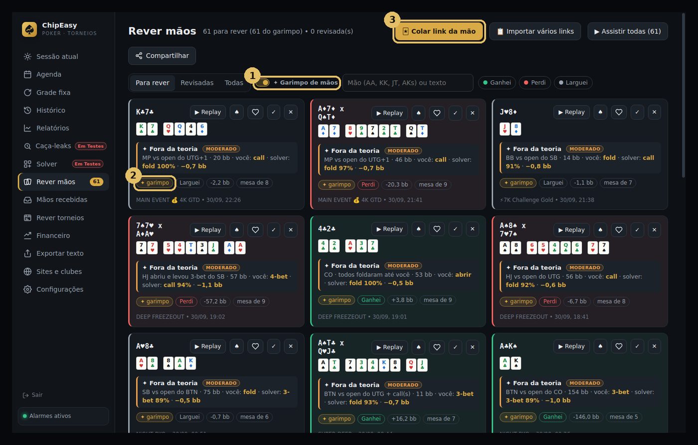Click Sair to log out

(x=33, y=395)
